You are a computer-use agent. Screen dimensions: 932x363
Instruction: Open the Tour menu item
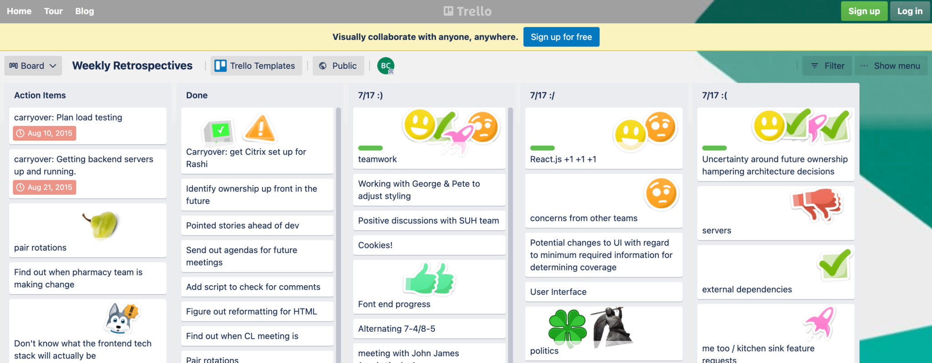(x=53, y=11)
